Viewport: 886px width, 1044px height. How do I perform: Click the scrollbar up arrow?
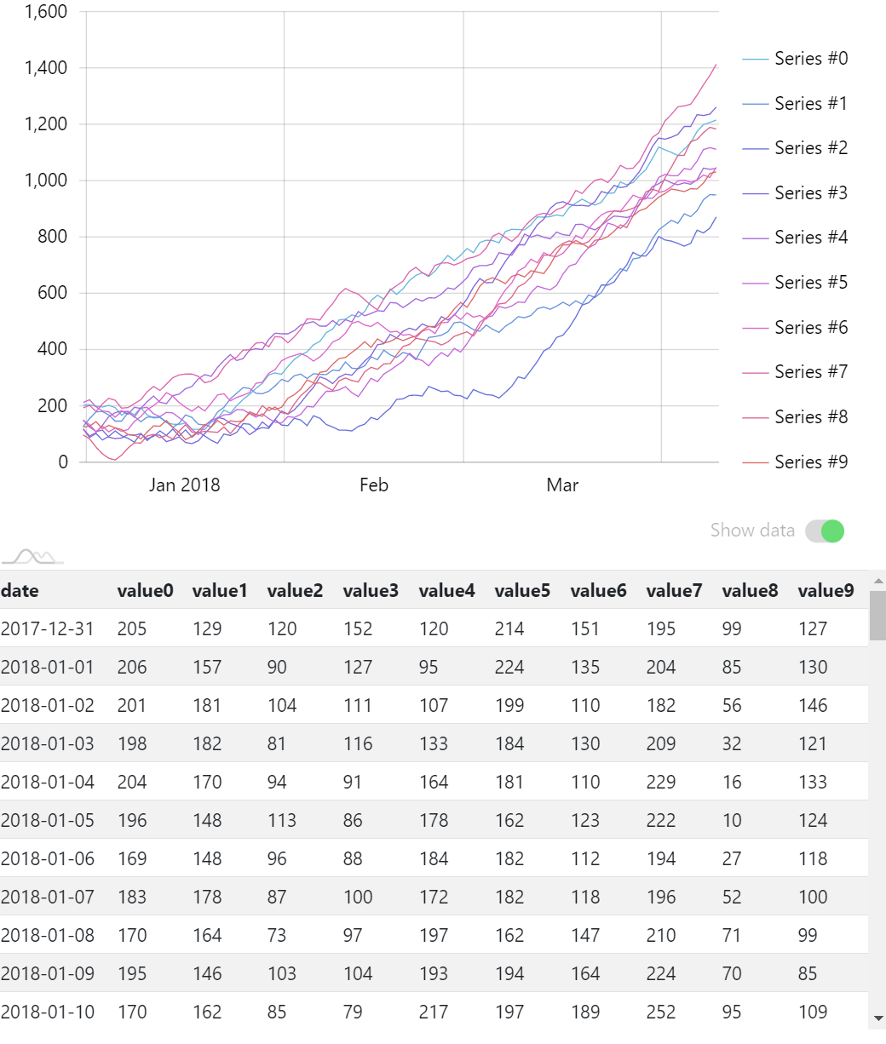[878, 582]
